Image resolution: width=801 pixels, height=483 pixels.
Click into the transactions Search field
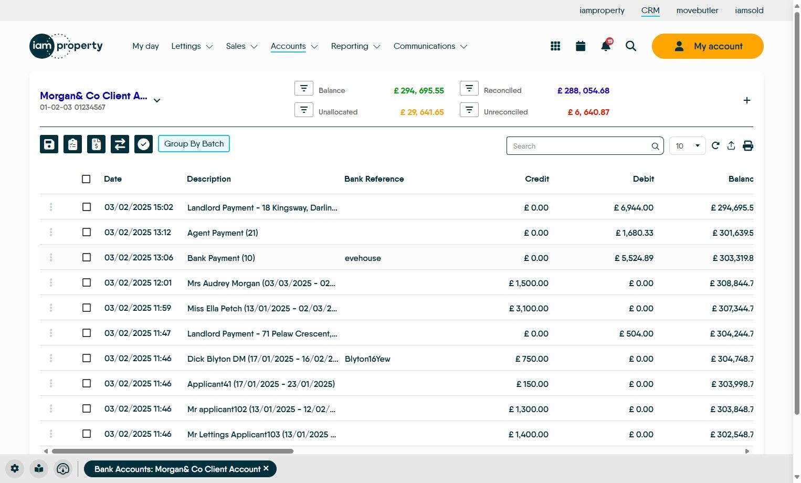click(x=577, y=146)
